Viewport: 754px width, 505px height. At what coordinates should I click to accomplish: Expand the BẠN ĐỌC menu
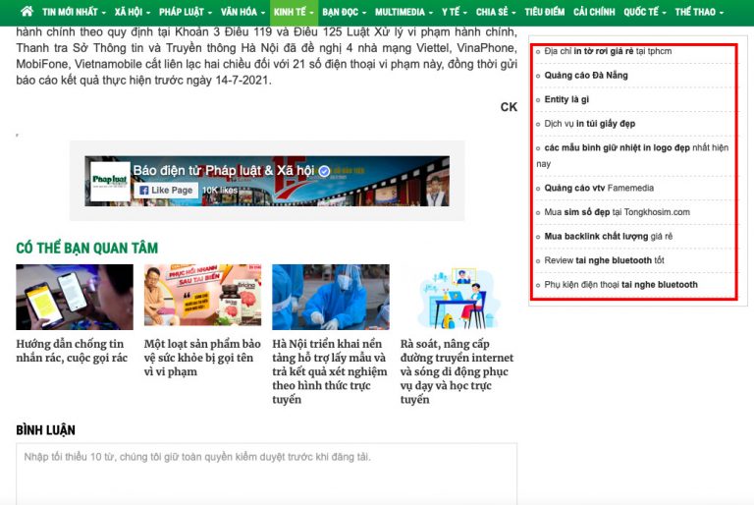tap(344, 12)
